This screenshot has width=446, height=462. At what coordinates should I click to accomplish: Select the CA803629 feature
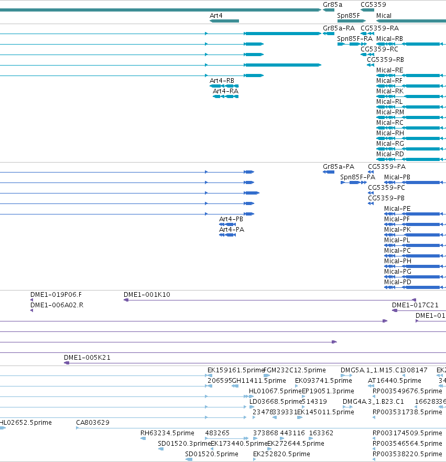point(261,428)
